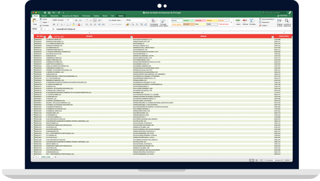Viewport: 320px width, 181px height.
Task: Align text left
Action: tap(87, 24)
